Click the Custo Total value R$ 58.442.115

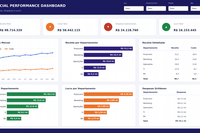pyautogui.click(x=69, y=30)
